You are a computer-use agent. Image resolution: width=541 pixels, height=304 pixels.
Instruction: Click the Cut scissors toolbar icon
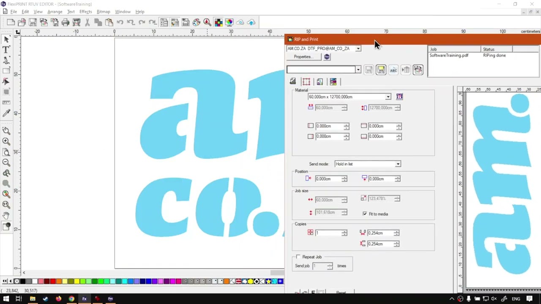point(87,22)
